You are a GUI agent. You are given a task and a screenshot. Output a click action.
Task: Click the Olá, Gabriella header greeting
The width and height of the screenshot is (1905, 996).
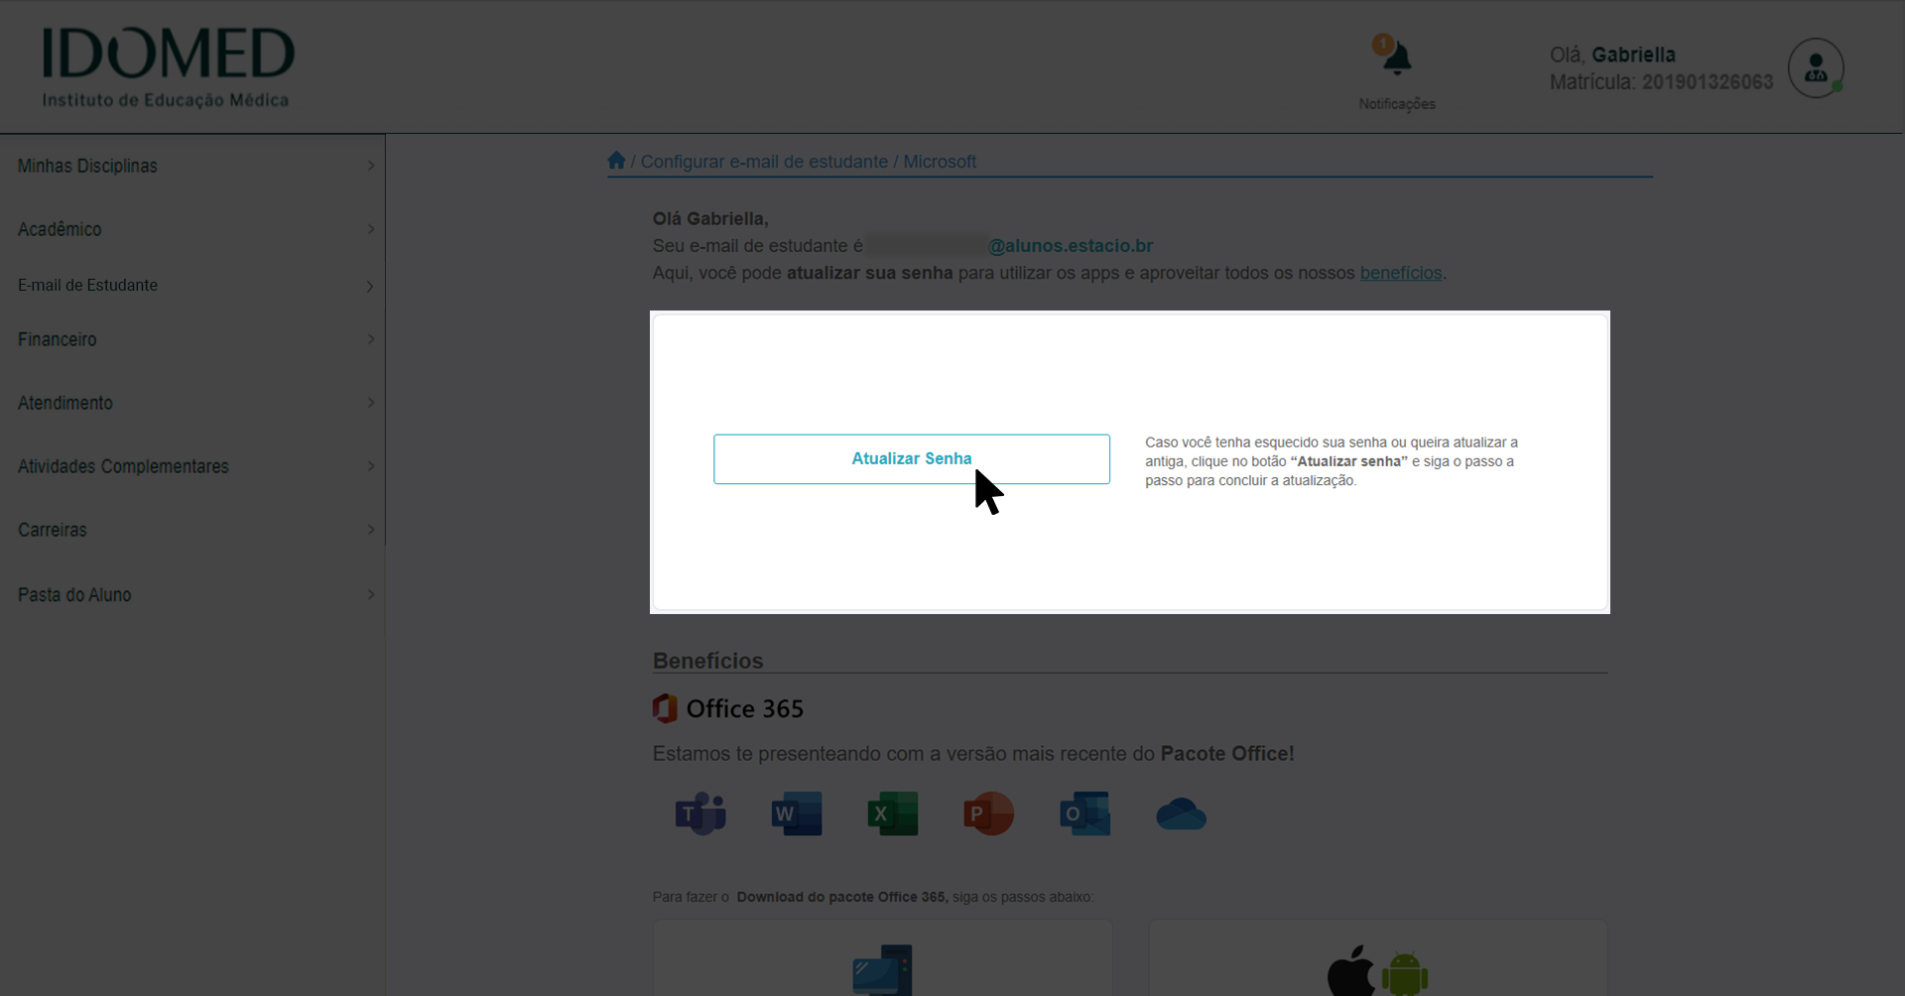(1612, 55)
